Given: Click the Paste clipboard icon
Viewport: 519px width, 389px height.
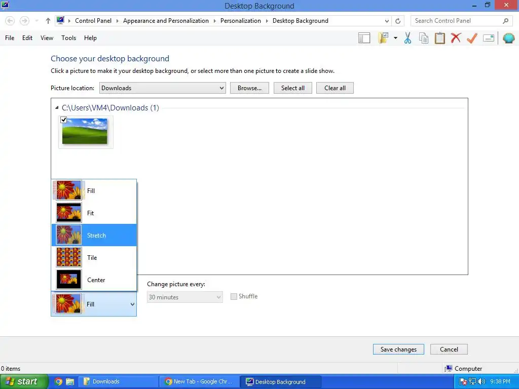Looking at the screenshot, I should point(439,38).
